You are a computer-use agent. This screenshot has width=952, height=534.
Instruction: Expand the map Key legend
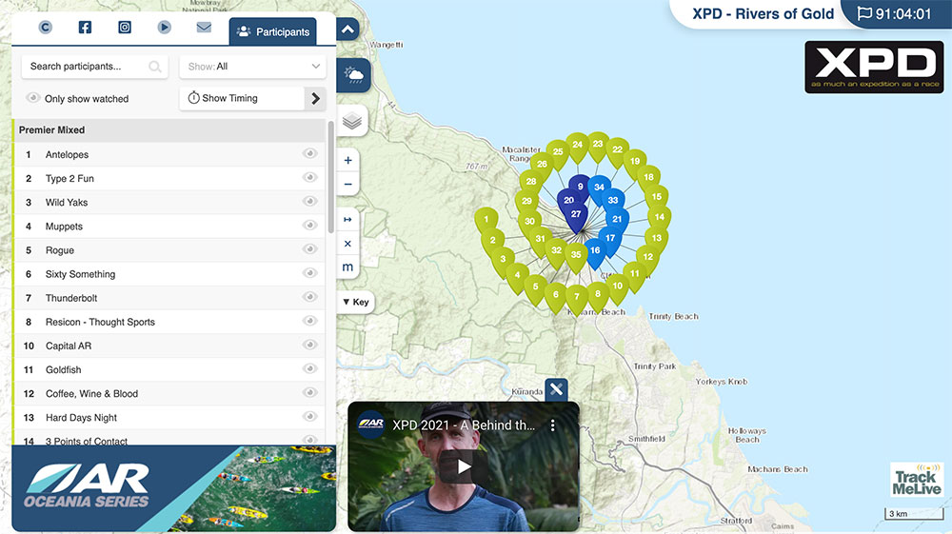pos(355,302)
